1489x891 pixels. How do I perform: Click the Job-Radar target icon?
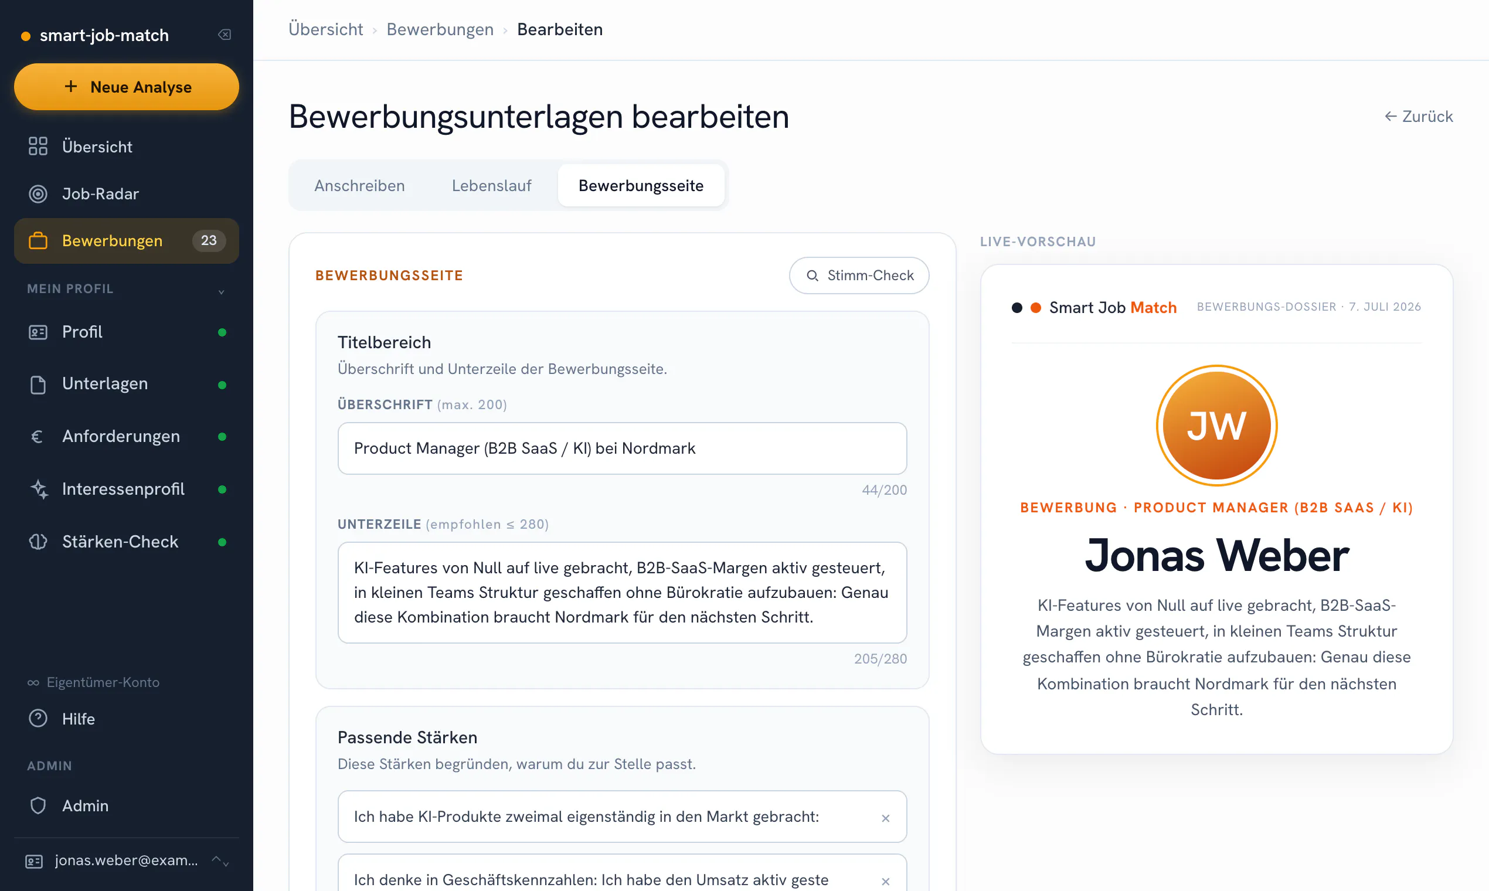point(38,193)
